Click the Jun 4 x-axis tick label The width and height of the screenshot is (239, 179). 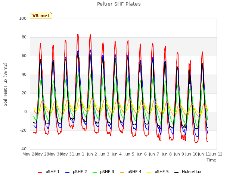coord(117,154)
